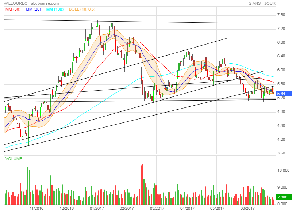Click the 12/2016 date axis label
Screen dimensions: 292x212
[67, 208]
